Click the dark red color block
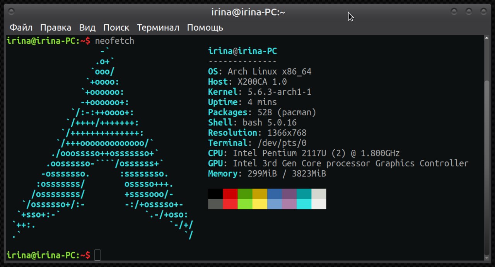 (230, 194)
